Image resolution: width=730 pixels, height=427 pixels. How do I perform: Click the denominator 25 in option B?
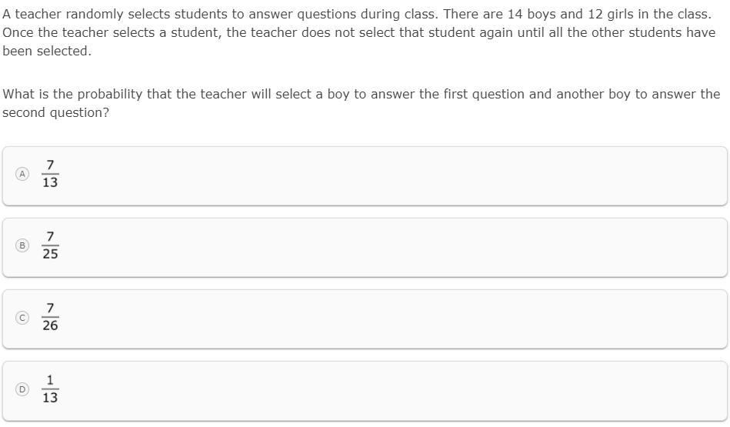(50, 254)
